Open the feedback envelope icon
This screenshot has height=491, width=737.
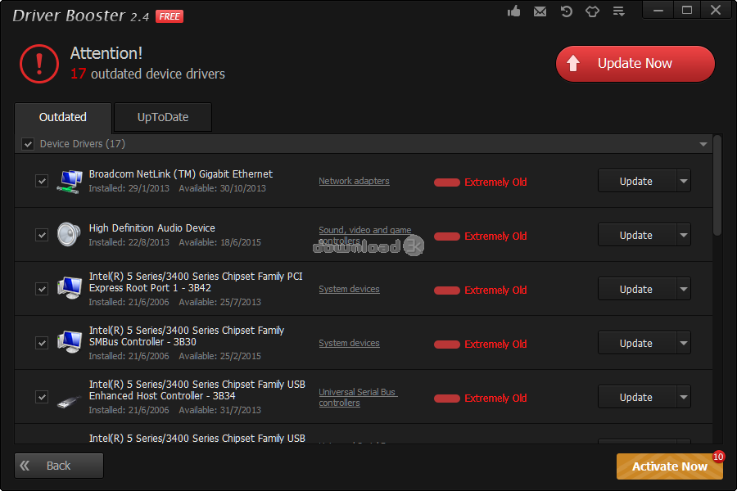[540, 11]
